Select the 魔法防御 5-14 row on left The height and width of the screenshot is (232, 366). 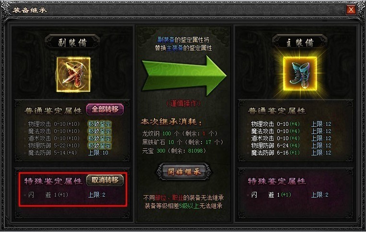point(68,153)
